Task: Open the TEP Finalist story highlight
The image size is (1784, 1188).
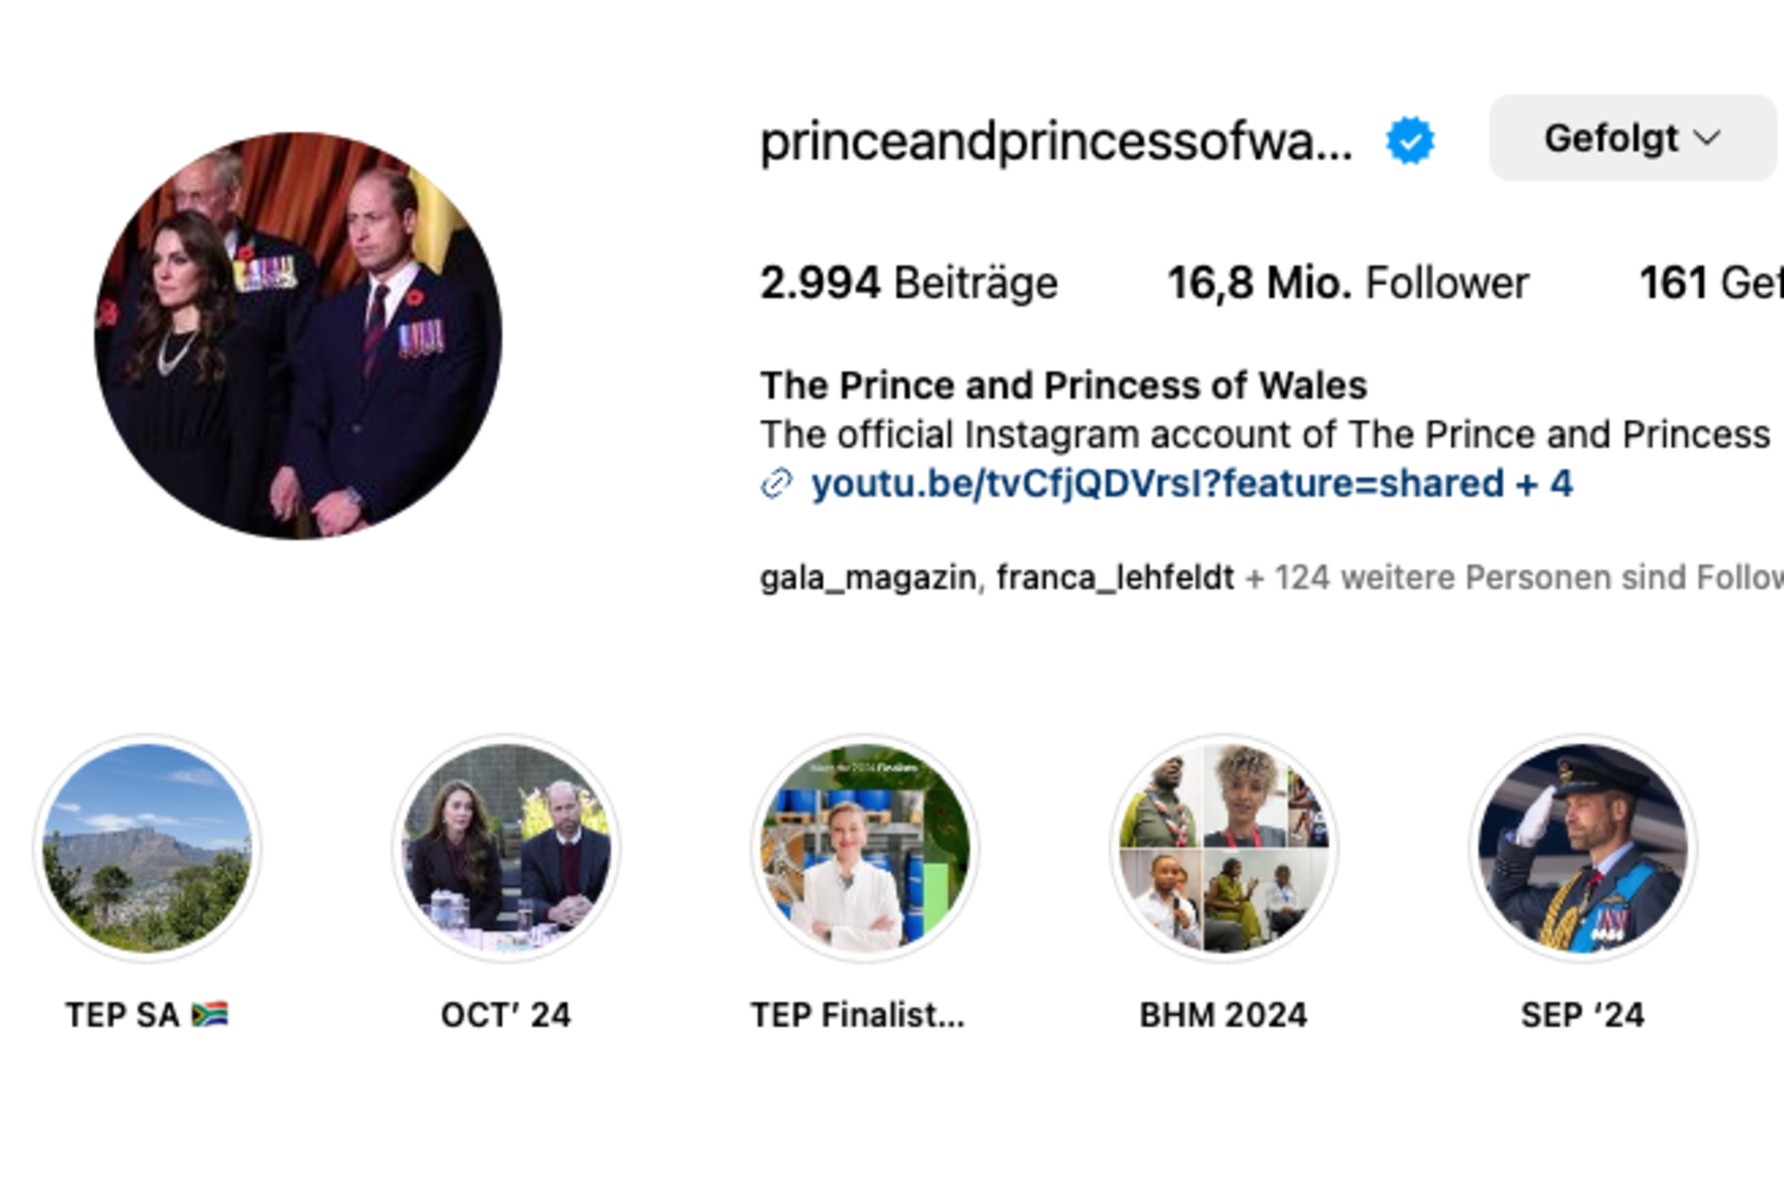Action: [x=865, y=847]
